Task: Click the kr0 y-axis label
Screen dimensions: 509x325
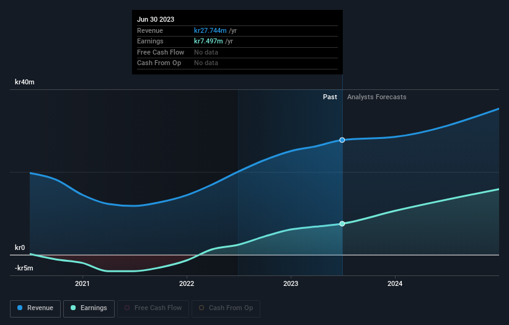Action: tap(20, 247)
